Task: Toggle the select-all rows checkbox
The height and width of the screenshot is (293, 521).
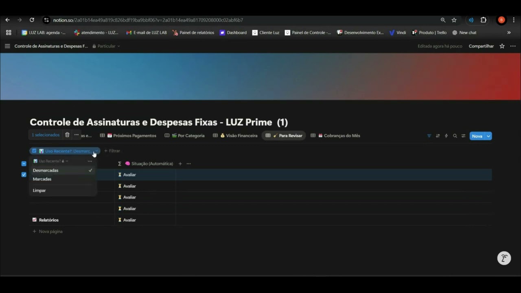Action: [24, 164]
